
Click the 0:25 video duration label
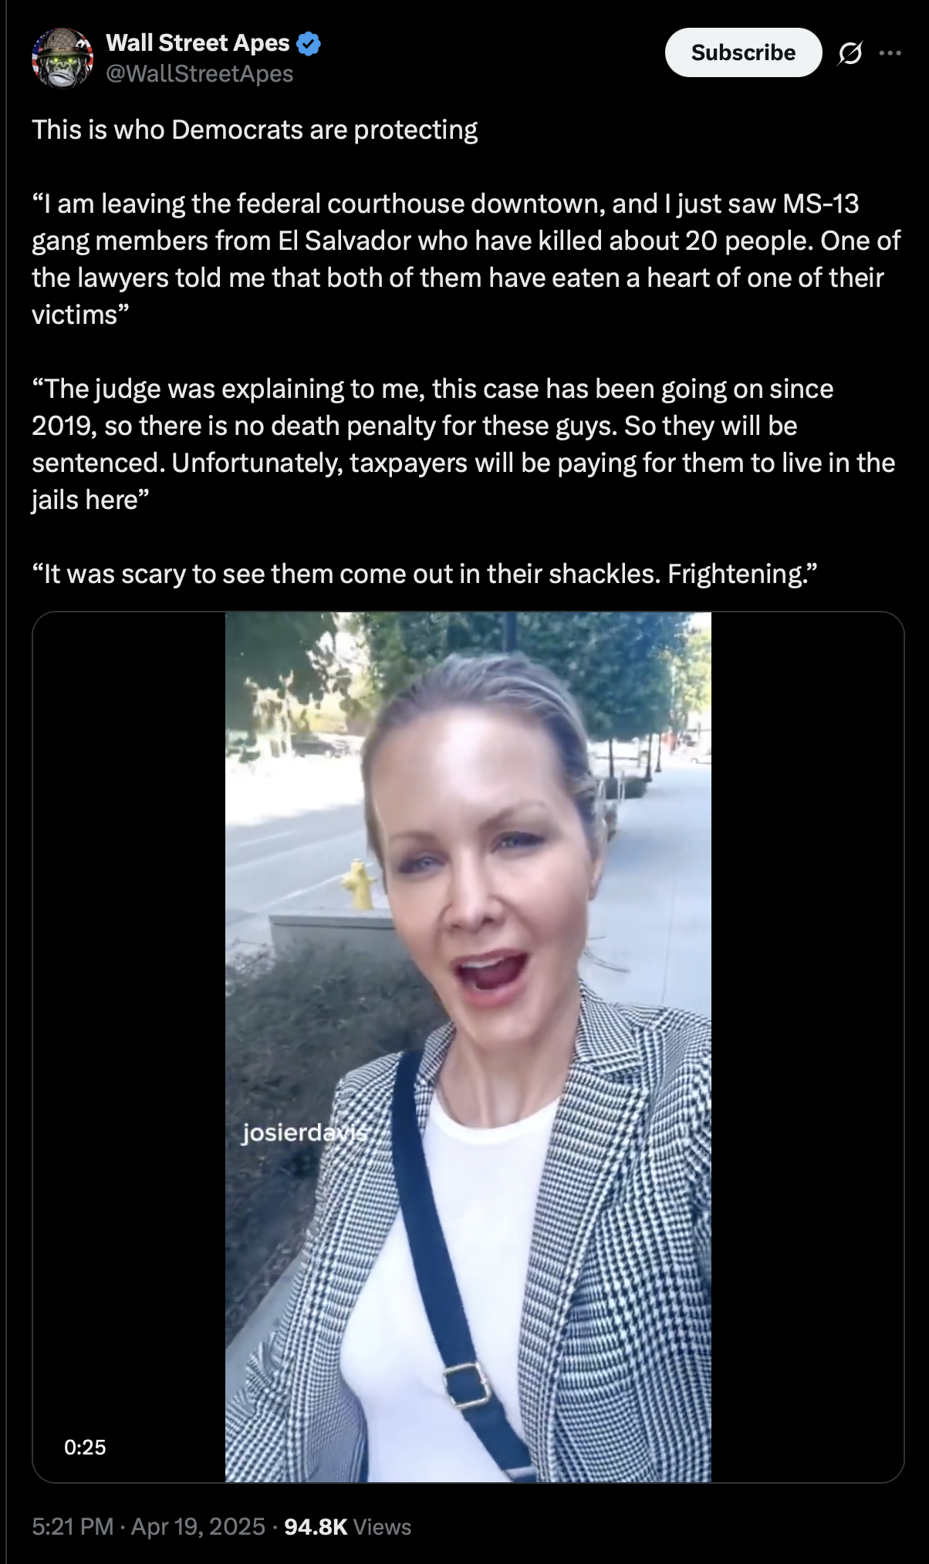pyautogui.click(x=85, y=1448)
